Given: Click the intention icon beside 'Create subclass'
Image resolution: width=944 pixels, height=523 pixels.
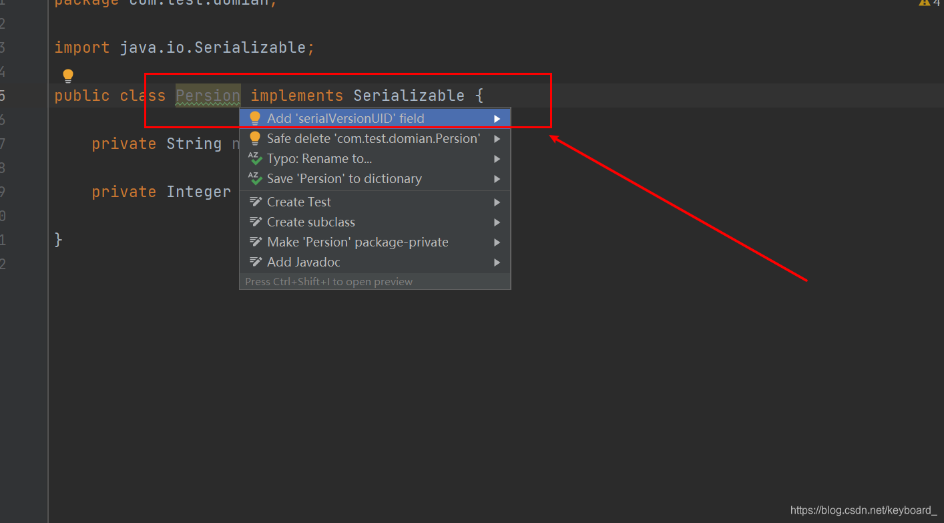Looking at the screenshot, I should click(254, 222).
